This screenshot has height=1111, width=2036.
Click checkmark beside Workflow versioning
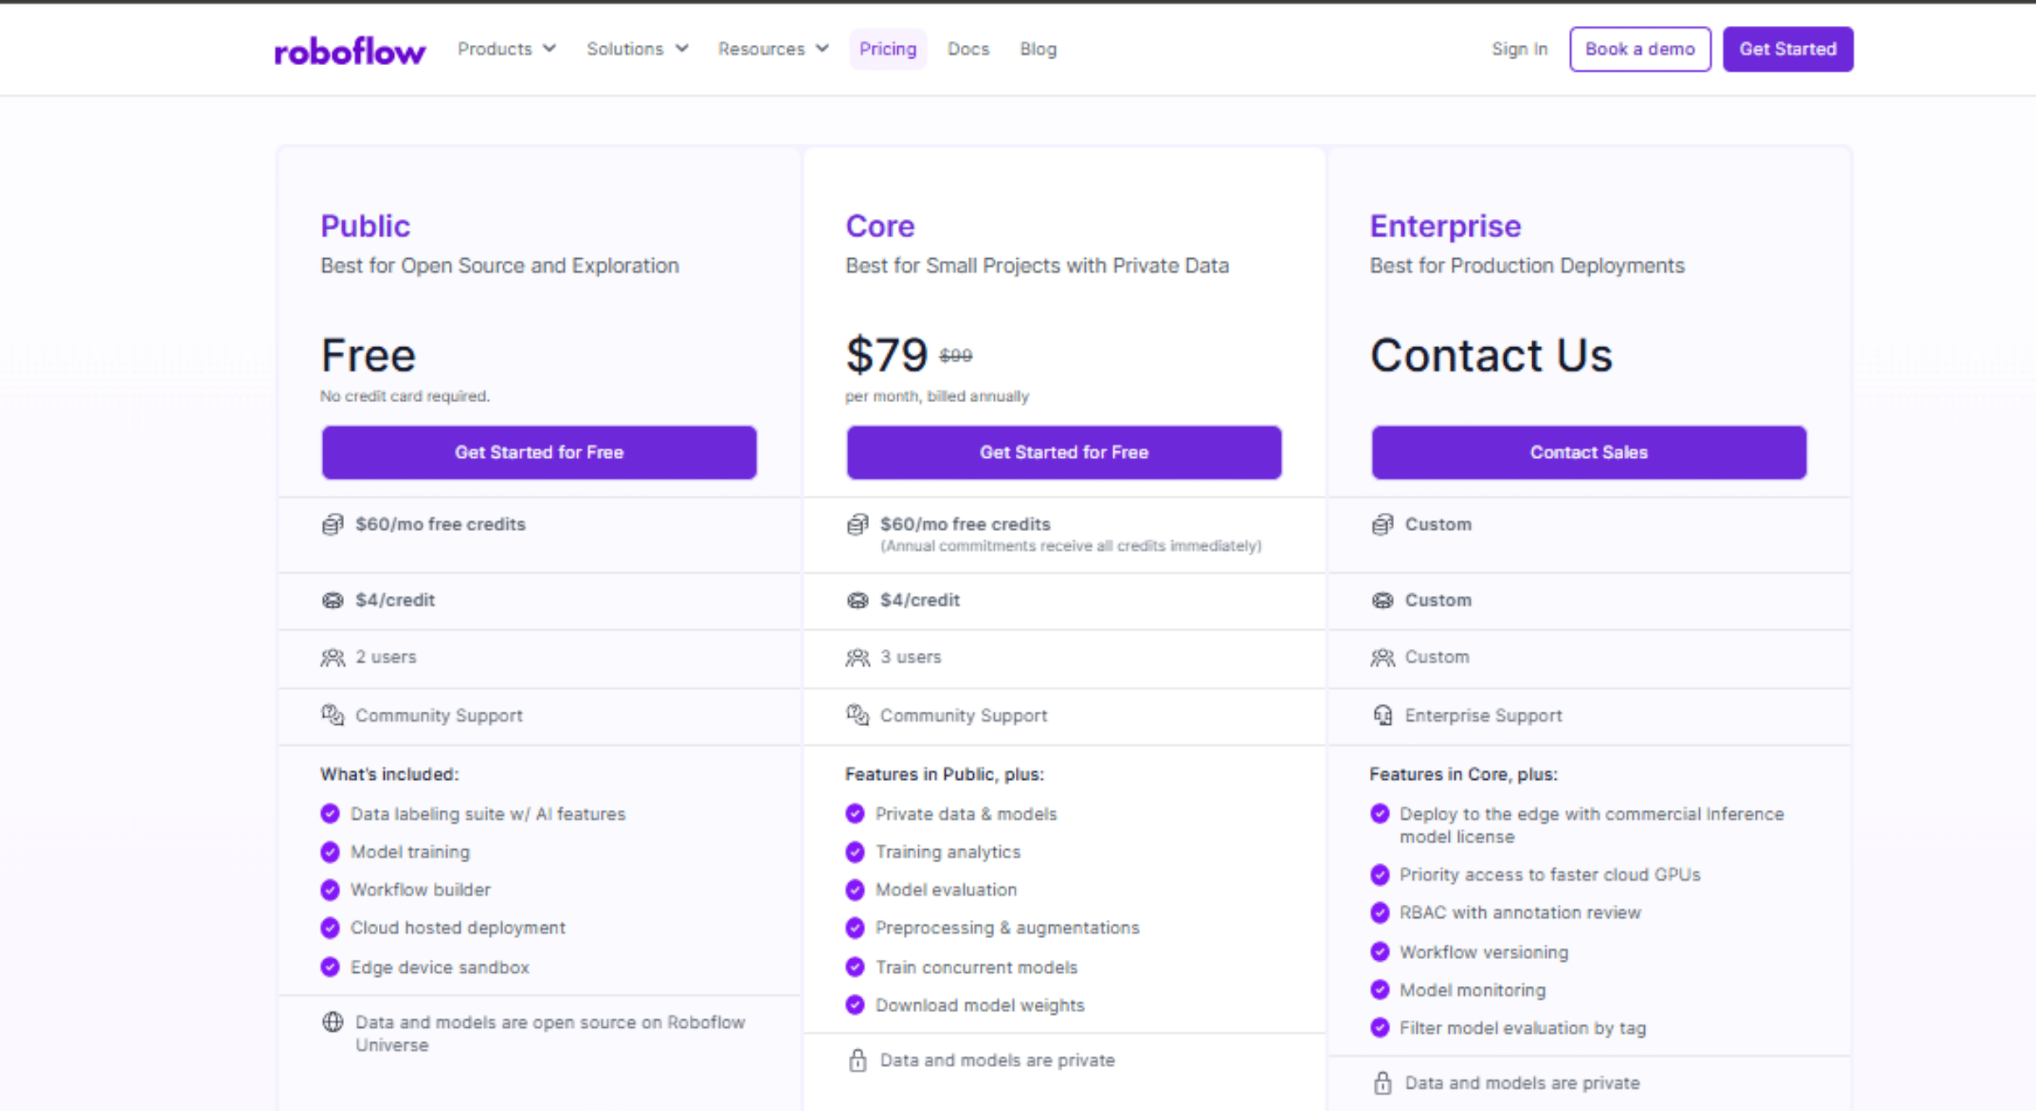click(1380, 952)
